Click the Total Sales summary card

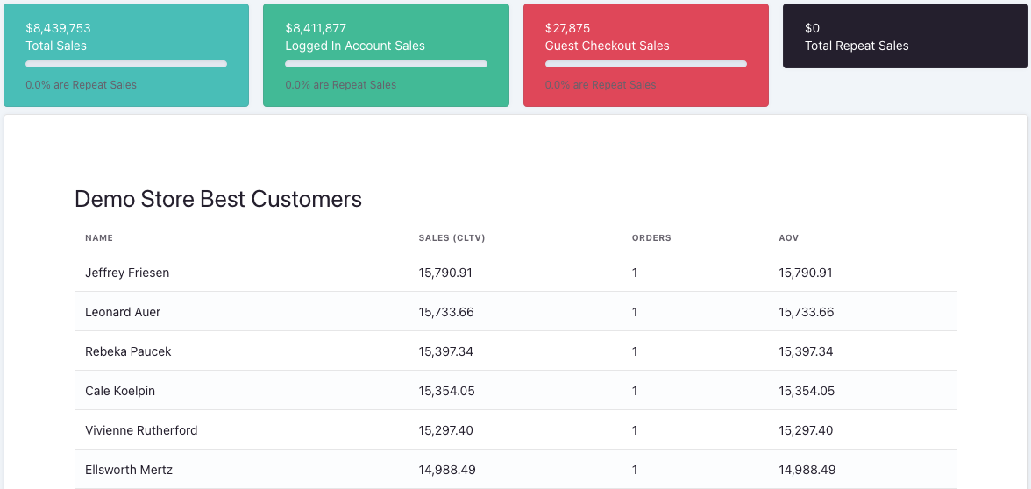[x=125, y=54]
